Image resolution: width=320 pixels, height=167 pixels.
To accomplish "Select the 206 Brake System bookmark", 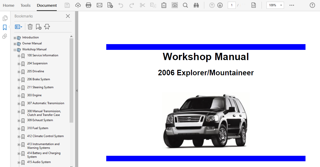I will click(38, 79).
